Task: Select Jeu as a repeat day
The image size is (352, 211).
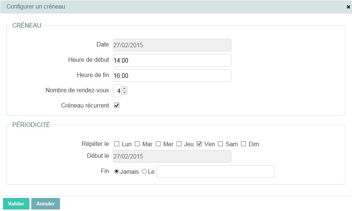Action: click(x=179, y=144)
